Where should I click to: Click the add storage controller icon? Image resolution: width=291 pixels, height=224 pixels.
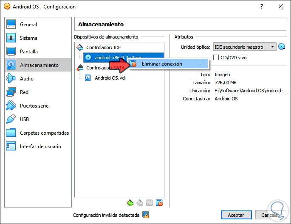click(x=130, y=203)
